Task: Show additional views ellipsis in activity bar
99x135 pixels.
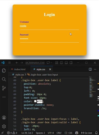Action: 4,97
